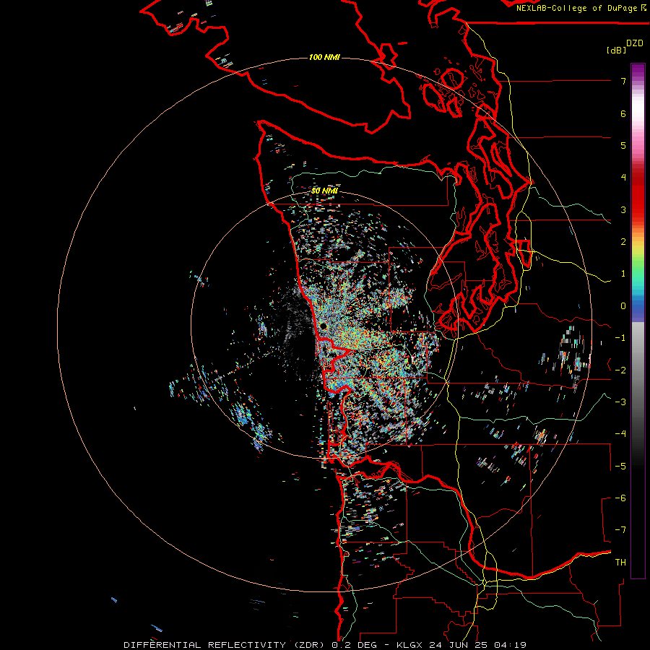Click the 5 value on color scale
Screen dimensions: 650x650
(623, 145)
